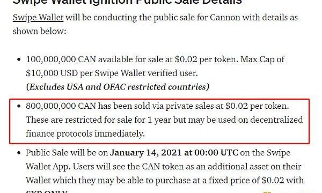
Task: Click "Wallet App" text in last bullet
Action: click(x=48, y=167)
